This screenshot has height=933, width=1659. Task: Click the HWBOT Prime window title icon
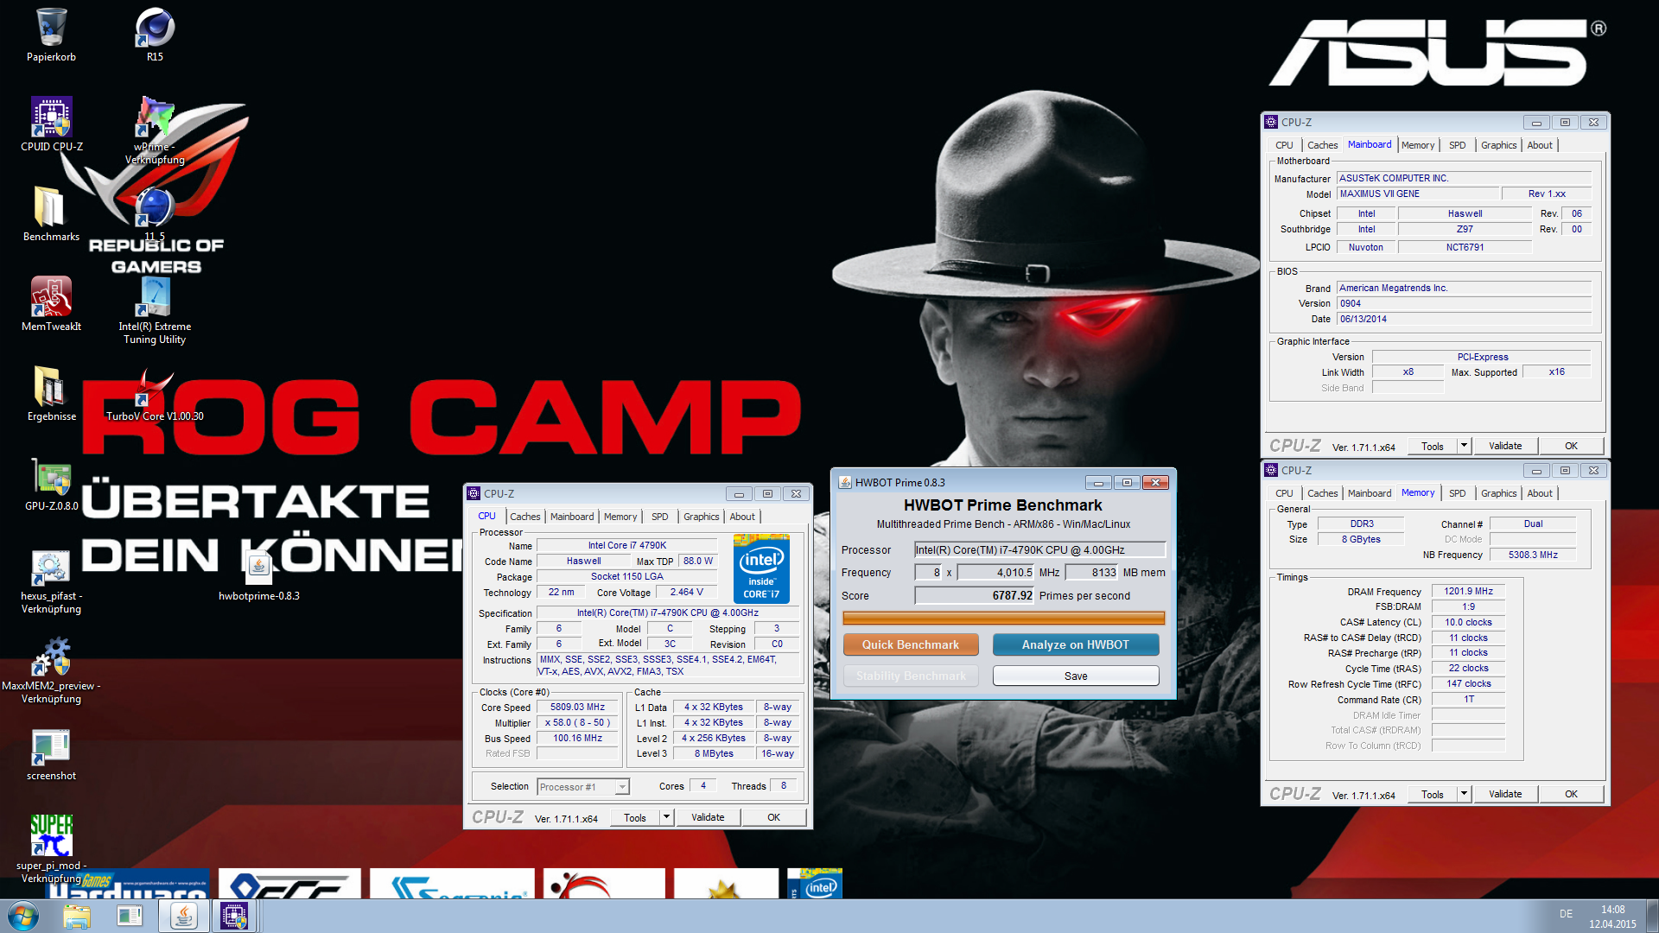pyautogui.click(x=845, y=482)
